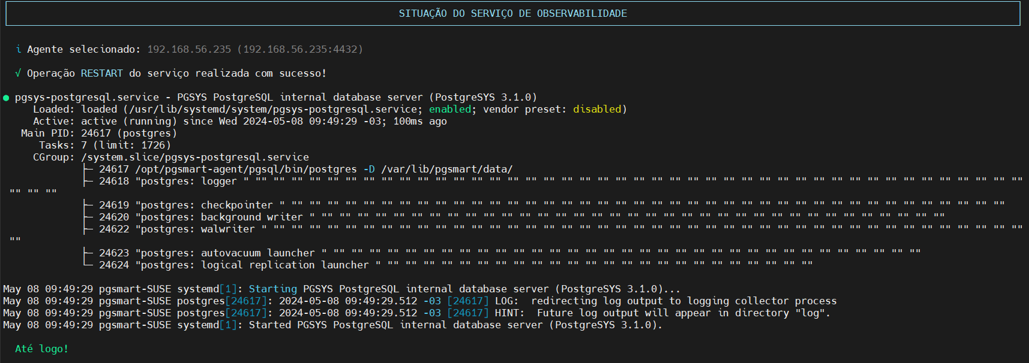Select the agent address 192.168.56.235 (192.168.56.235:4432)
1029x363 pixels.
[x=255, y=49]
